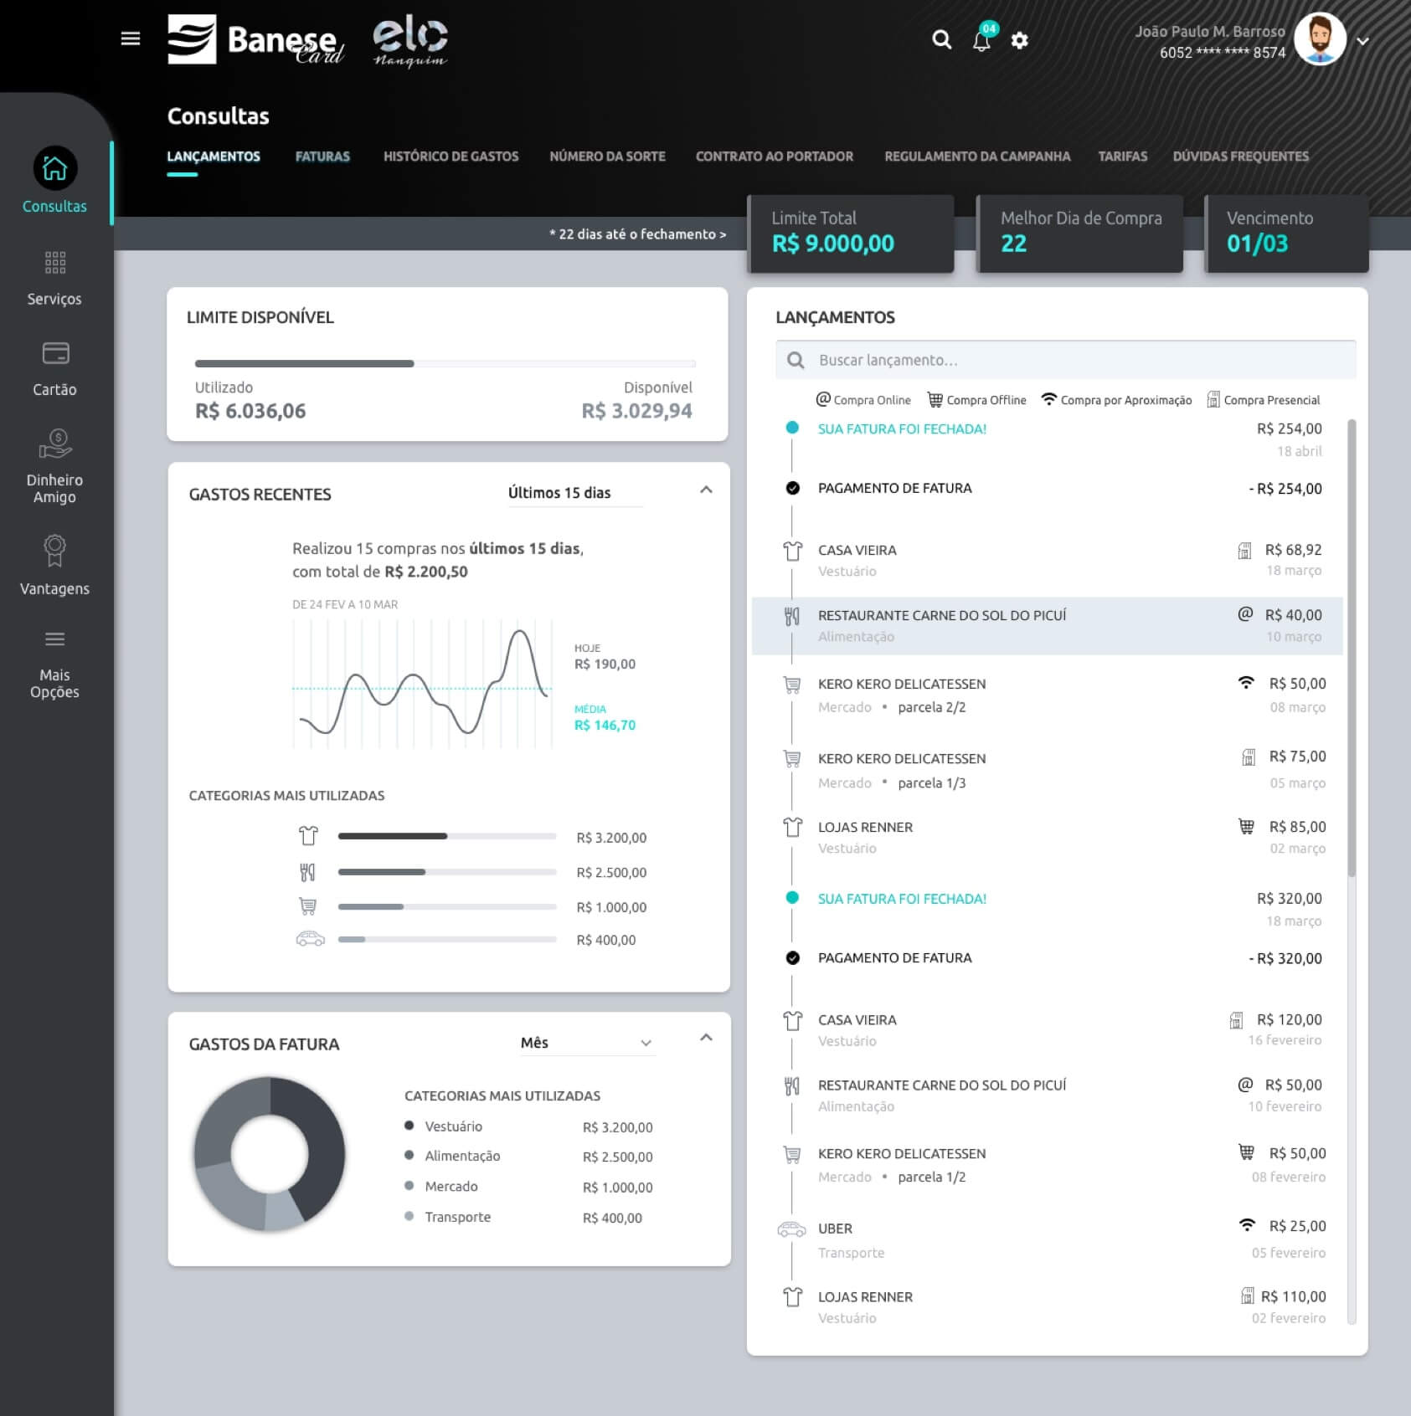The width and height of the screenshot is (1411, 1416).
Task: Open the Tarifas tab
Action: (1123, 156)
